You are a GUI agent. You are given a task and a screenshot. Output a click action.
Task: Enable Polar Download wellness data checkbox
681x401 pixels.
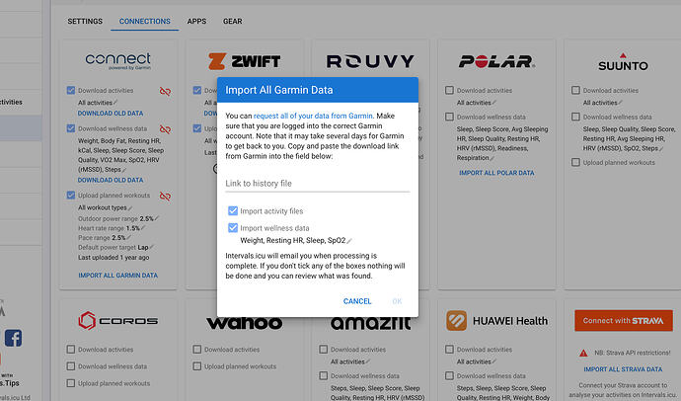(x=449, y=117)
